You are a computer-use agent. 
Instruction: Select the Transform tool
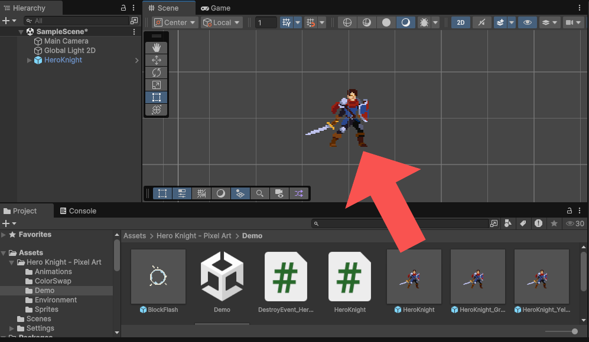[157, 110]
